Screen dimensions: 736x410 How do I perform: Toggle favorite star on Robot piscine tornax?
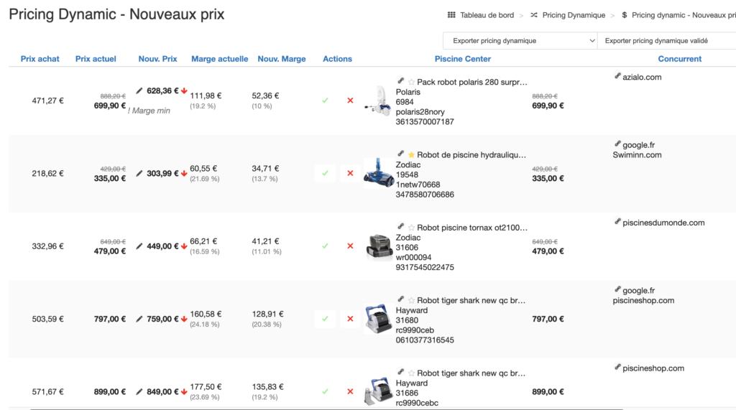click(x=411, y=228)
